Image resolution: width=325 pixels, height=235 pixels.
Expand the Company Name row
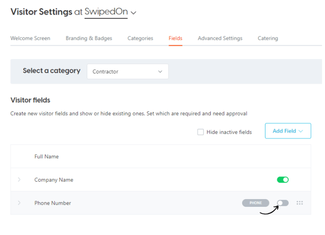[x=19, y=180]
